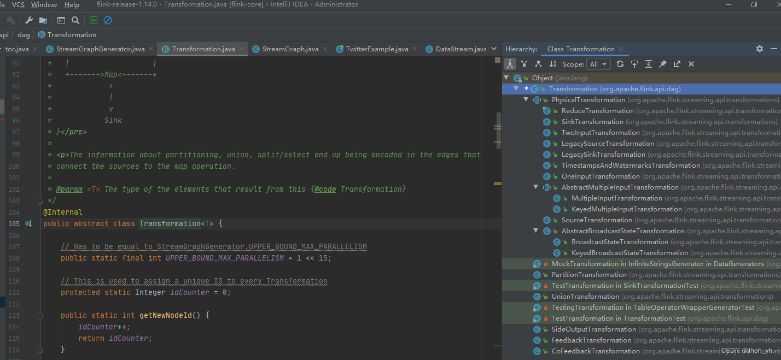Toggle Javadoc fold marker at line 103

coord(40,200)
